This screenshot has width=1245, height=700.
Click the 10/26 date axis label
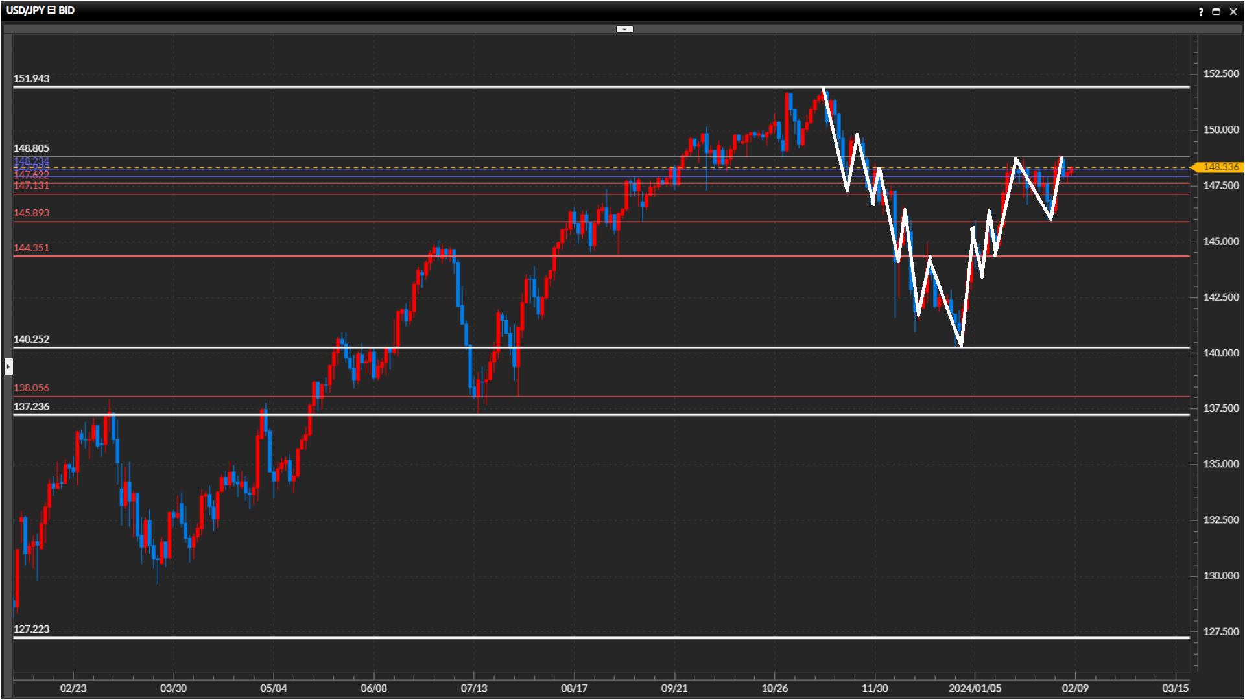[774, 688]
